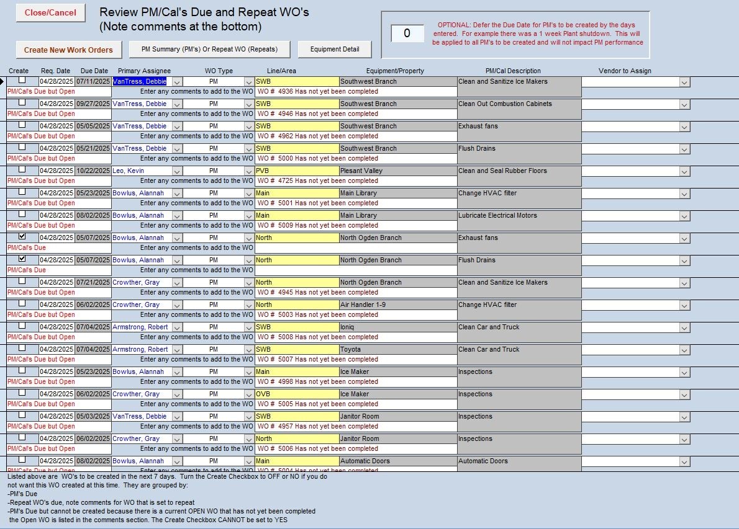Click the comments field below WO # 4936

click(186, 91)
